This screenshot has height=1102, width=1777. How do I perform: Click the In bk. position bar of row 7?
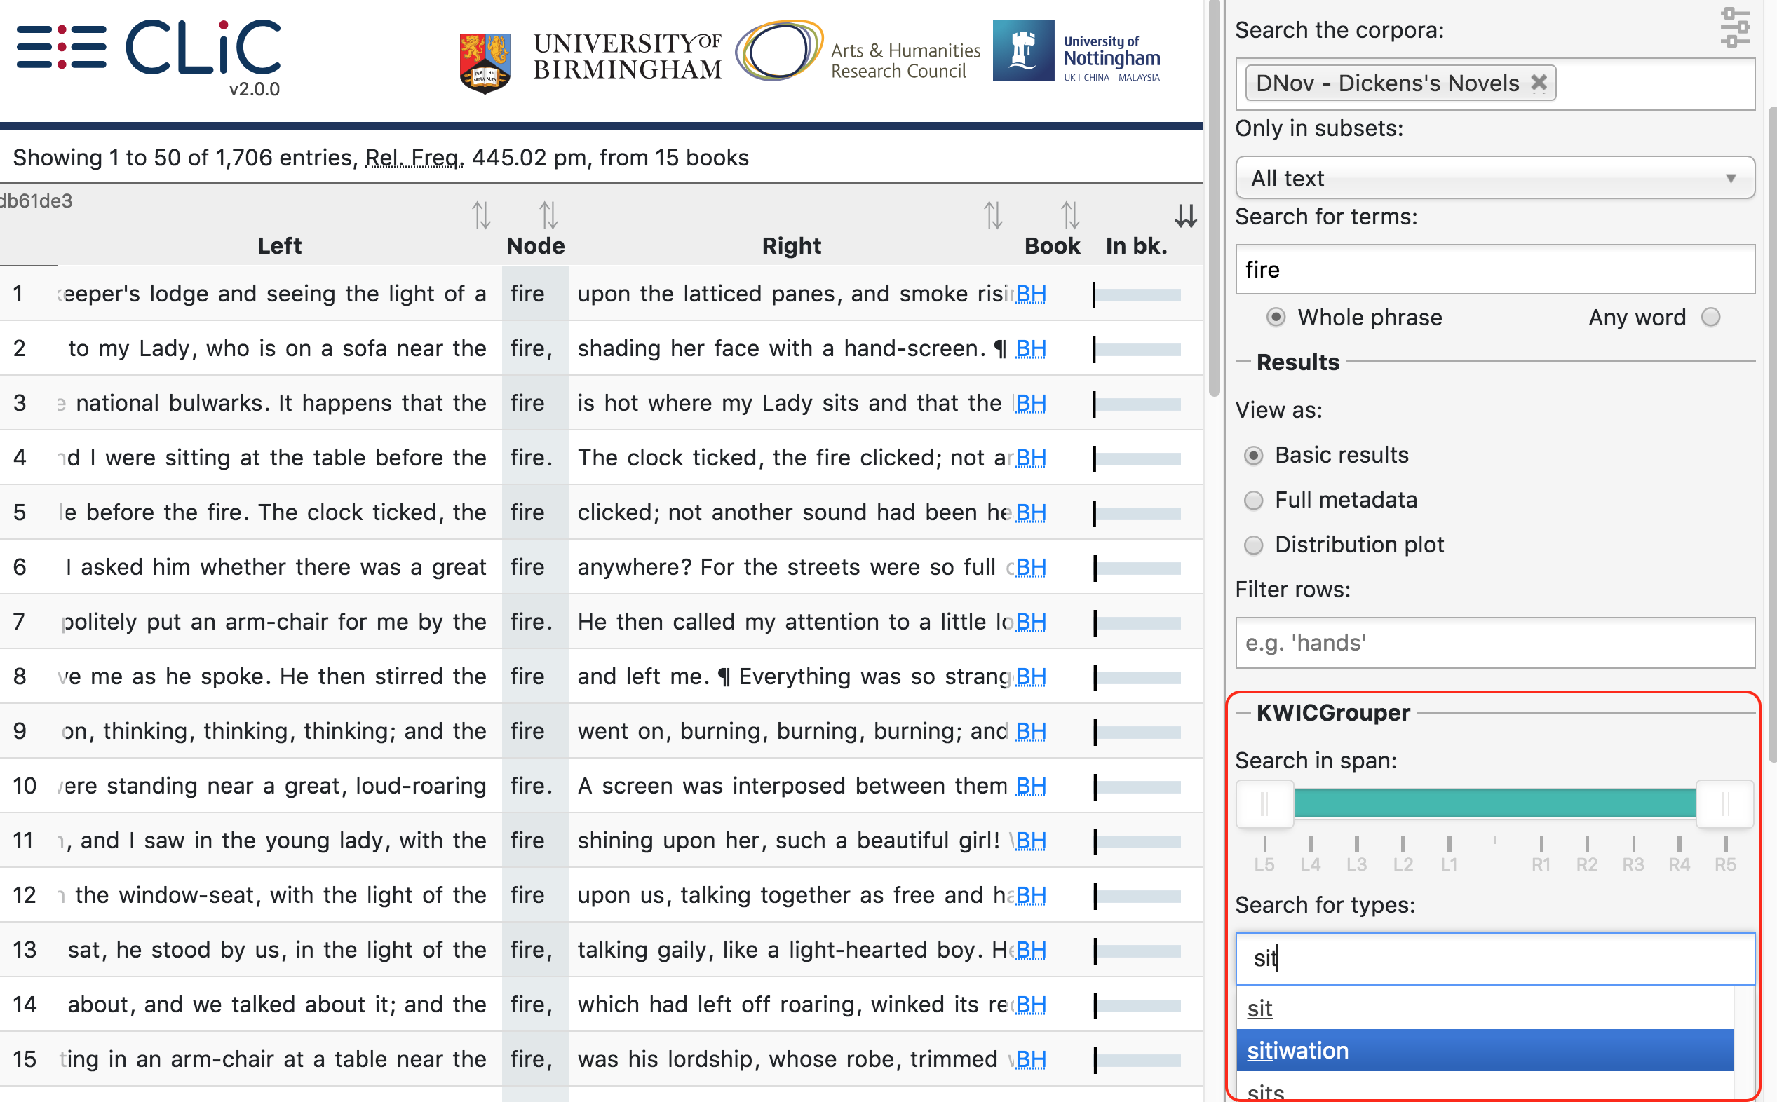1137,623
